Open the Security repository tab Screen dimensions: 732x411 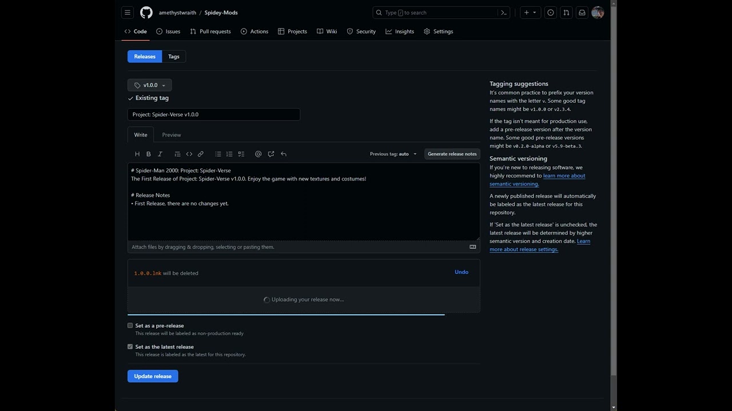click(361, 31)
